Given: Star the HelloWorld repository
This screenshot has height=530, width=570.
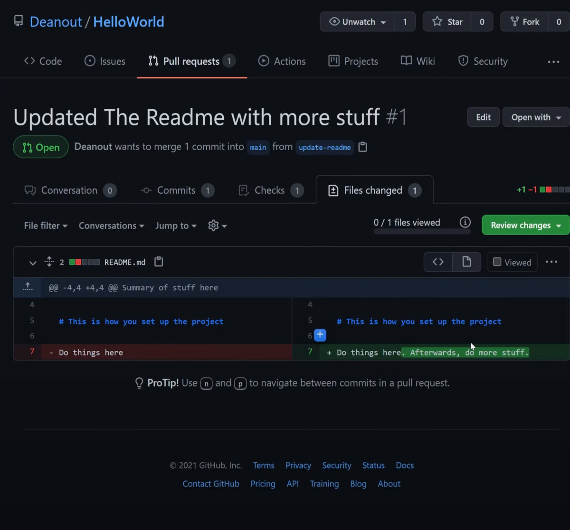Looking at the screenshot, I should (447, 22).
